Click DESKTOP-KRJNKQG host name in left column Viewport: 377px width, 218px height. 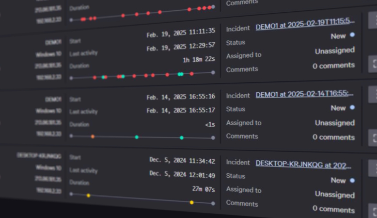click(39, 156)
